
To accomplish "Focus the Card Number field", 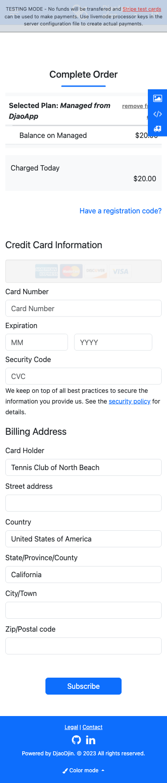I will point(83,308).
